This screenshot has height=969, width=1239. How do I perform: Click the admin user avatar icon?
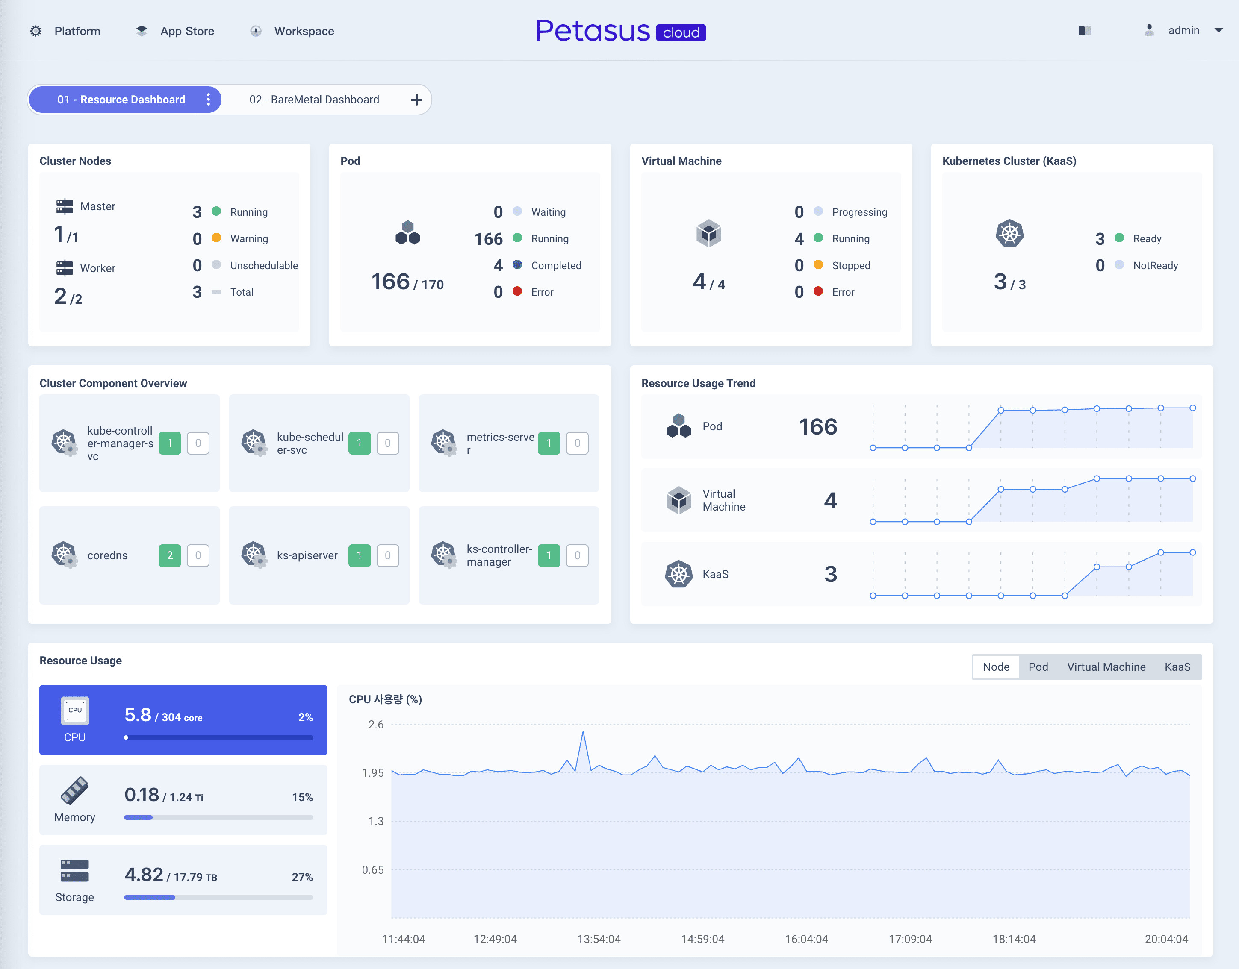click(x=1149, y=31)
